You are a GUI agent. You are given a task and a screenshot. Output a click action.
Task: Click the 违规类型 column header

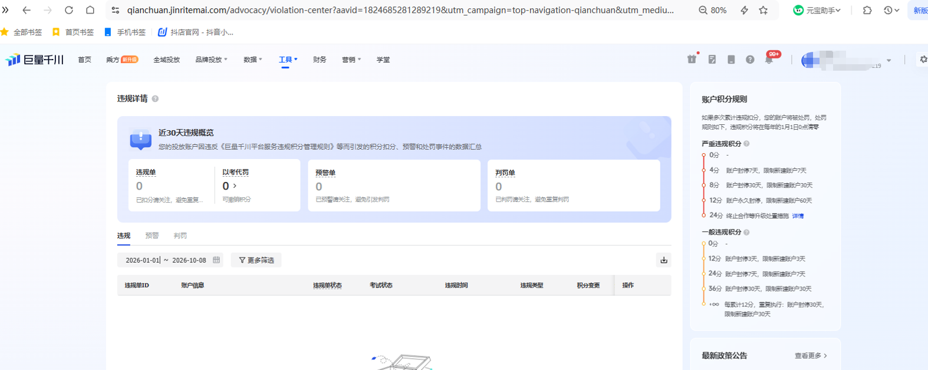tap(532, 285)
